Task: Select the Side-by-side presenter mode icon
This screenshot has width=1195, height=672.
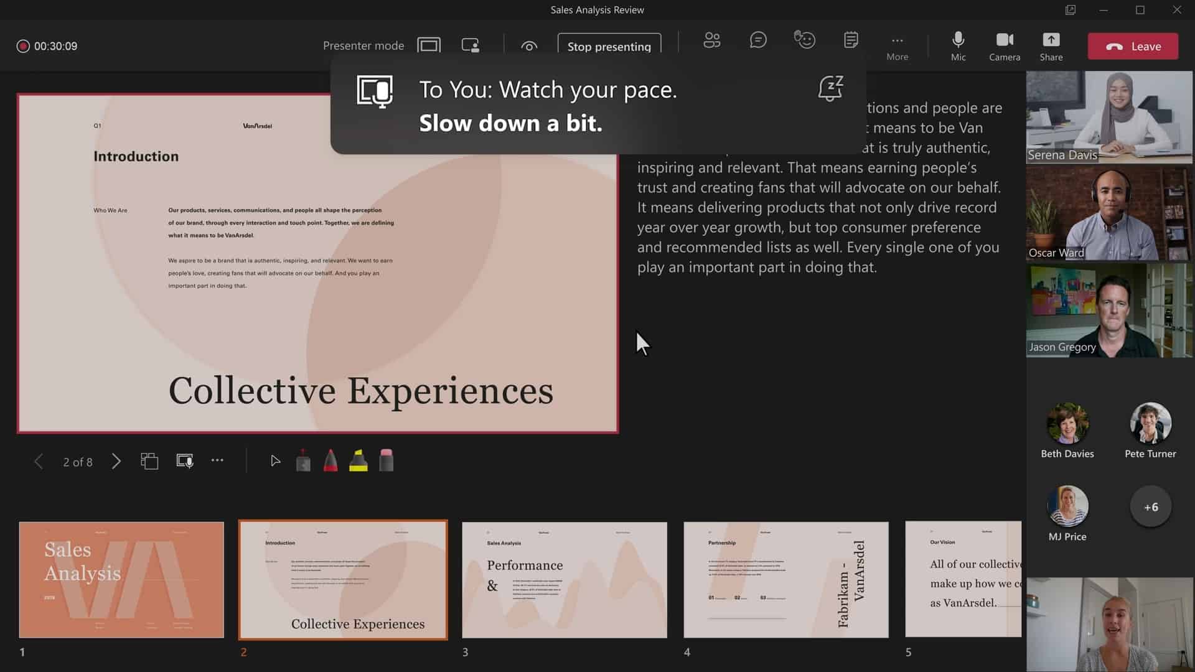Action: [470, 45]
